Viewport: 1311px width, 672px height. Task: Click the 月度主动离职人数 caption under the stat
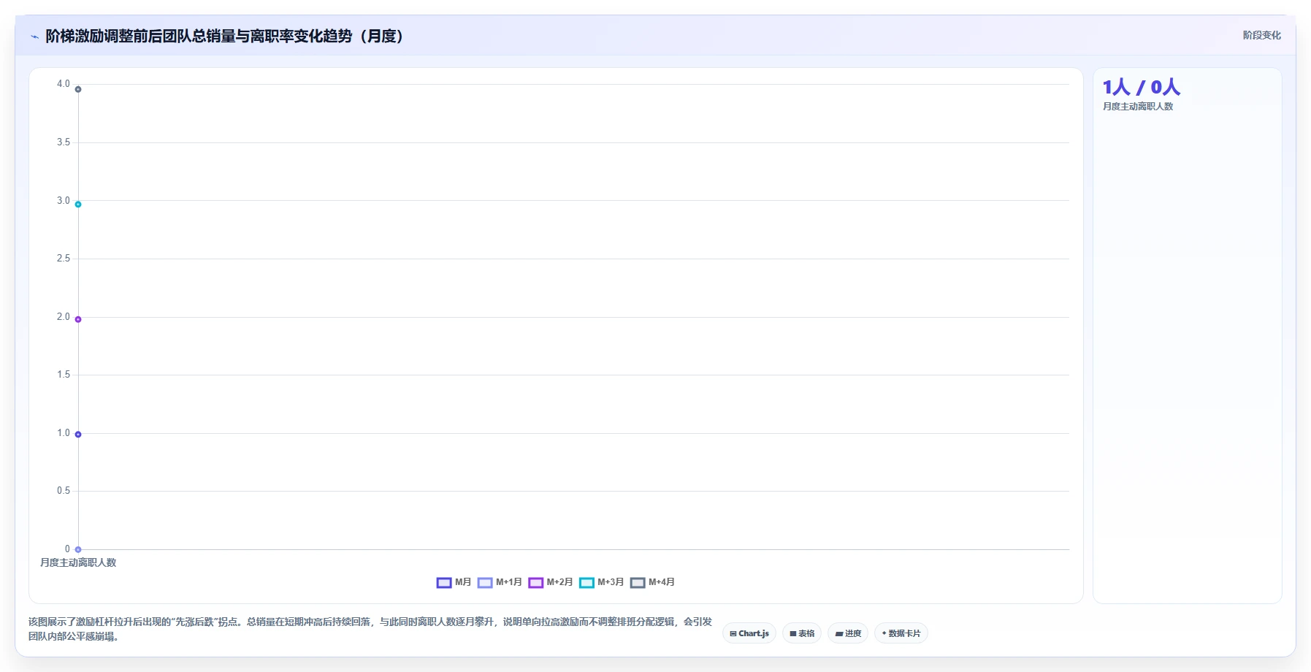(x=1138, y=107)
